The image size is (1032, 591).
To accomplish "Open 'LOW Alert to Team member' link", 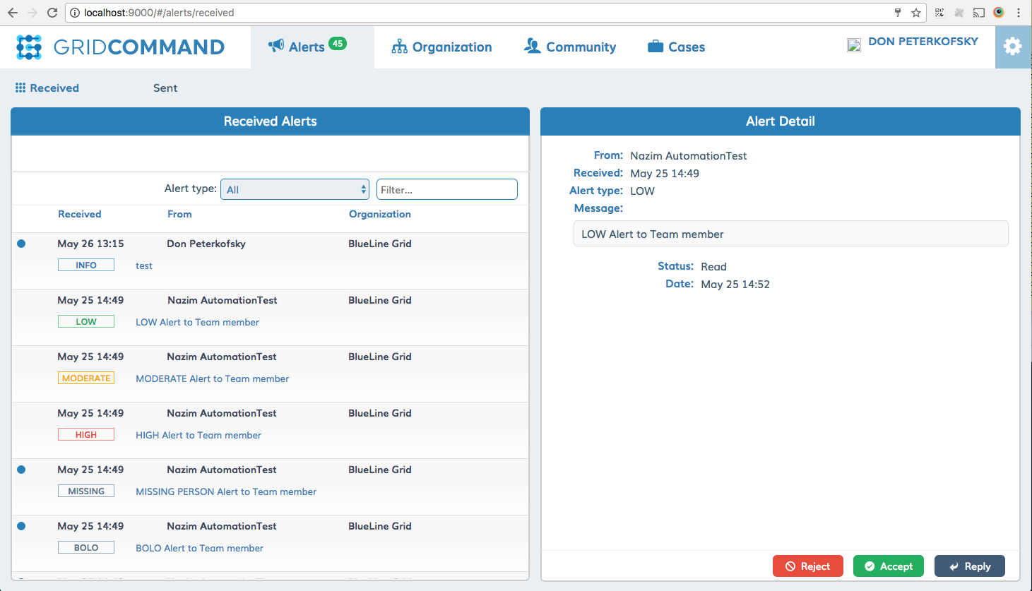I will 198,322.
